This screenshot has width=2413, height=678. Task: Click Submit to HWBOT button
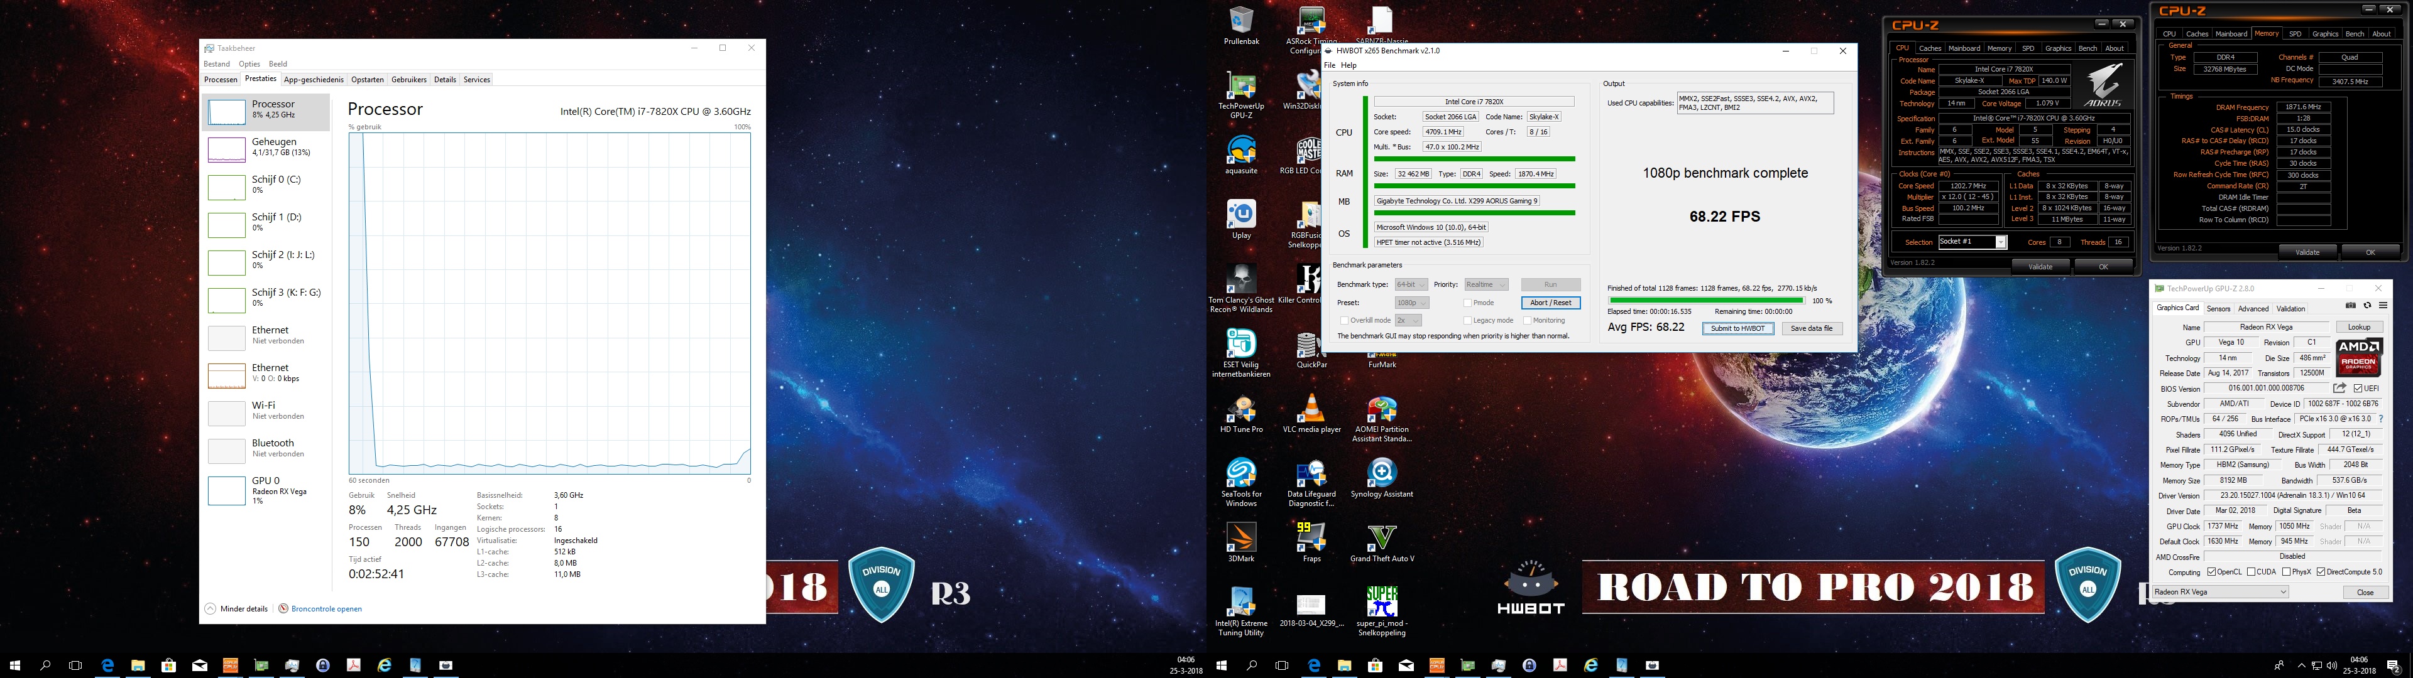[x=1737, y=329]
